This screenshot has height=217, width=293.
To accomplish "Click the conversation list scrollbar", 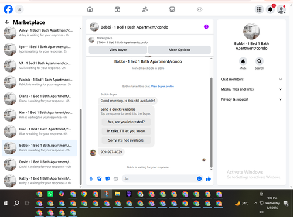I will pos(80,147).
